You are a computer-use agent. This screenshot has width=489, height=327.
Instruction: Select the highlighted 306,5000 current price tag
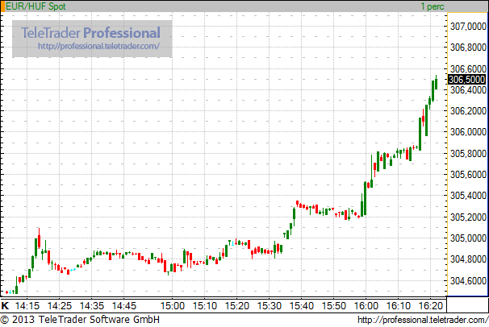pos(467,80)
